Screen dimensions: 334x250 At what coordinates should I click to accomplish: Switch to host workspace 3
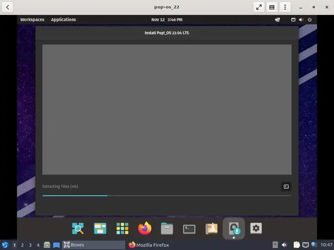pyautogui.click(x=30, y=245)
